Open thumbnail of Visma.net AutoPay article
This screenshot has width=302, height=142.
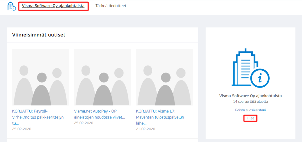click(102, 77)
